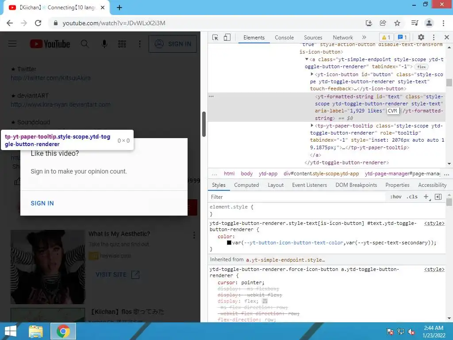The height and width of the screenshot is (340, 453).
Task: Open the Chrome profile avatar
Action: click(x=429, y=23)
